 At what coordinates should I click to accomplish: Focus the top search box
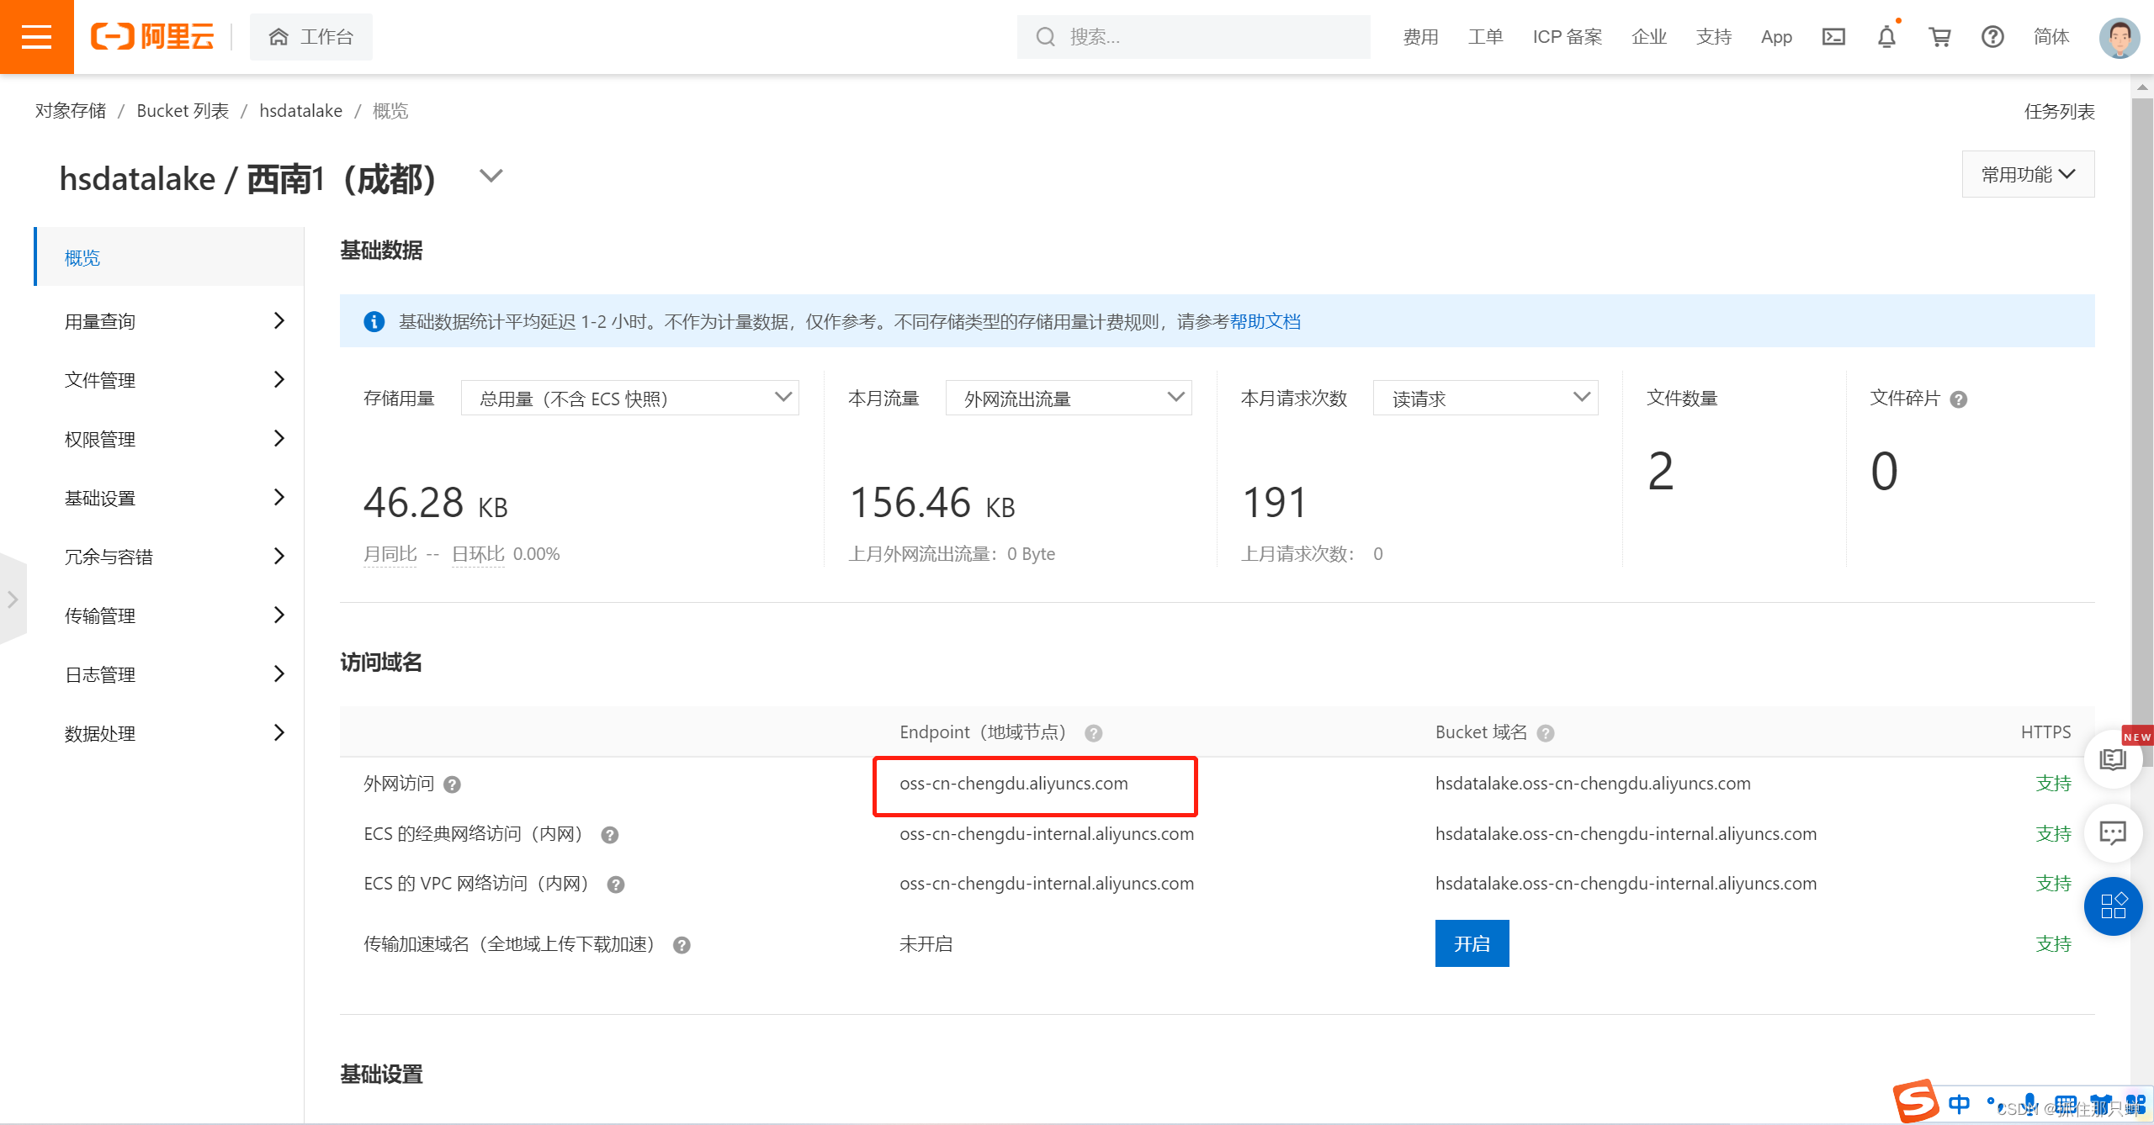point(1193,37)
